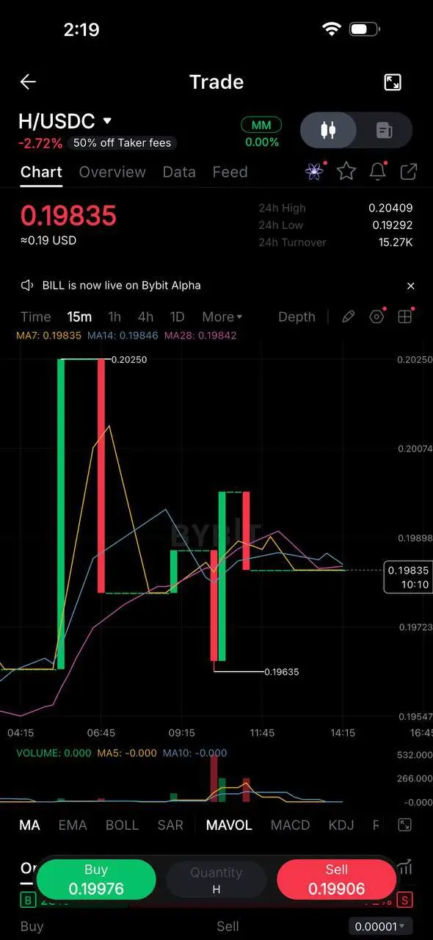433x940 pixels.
Task: Go back using the left arrow
Action: 28,82
